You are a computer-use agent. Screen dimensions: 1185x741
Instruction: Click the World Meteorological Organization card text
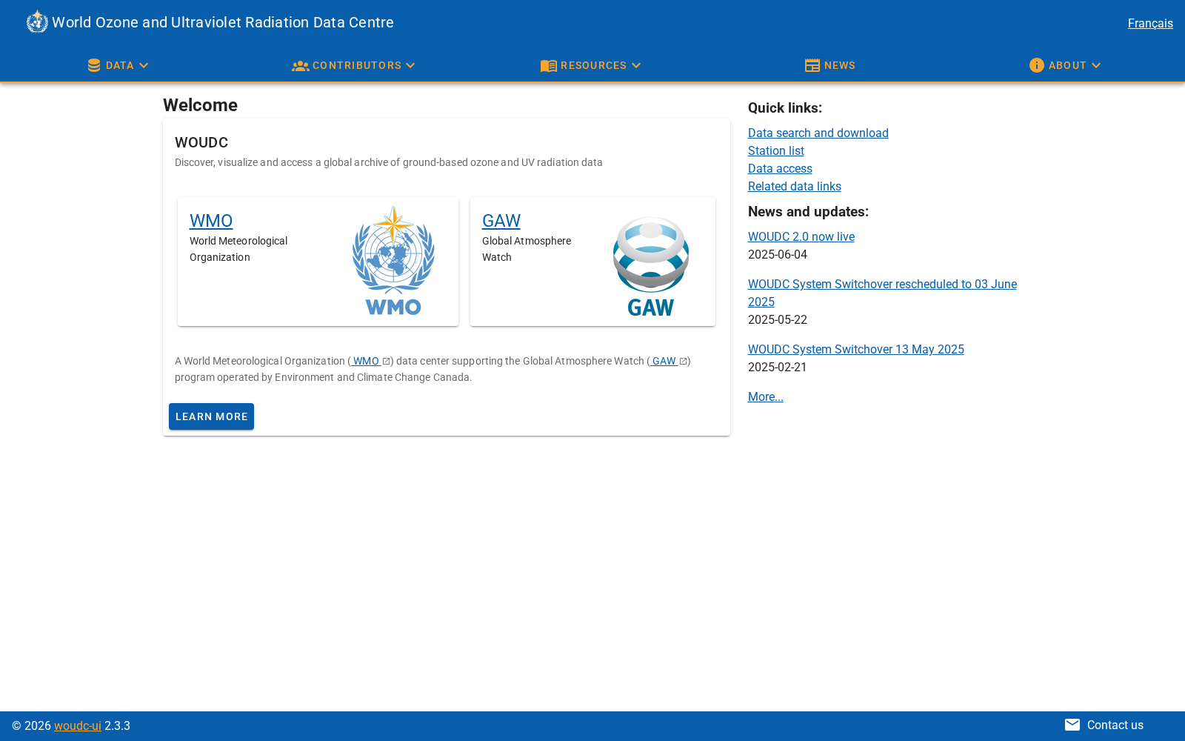pos(238,249)
